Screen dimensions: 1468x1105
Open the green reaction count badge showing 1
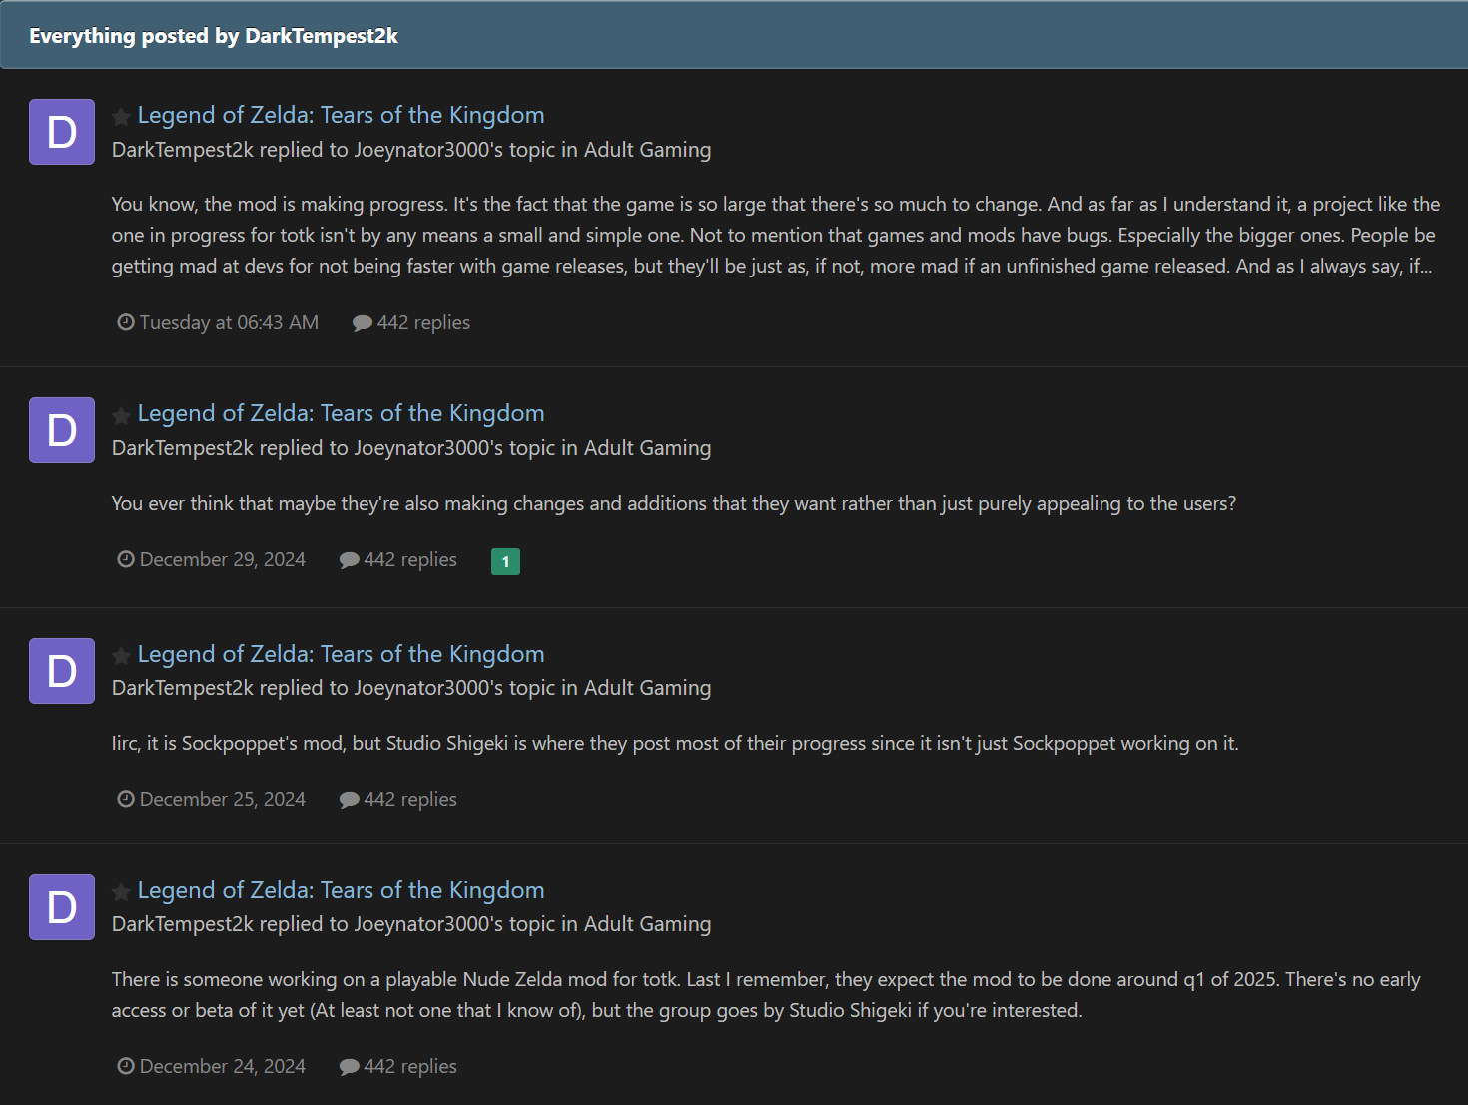coord(505,561)
